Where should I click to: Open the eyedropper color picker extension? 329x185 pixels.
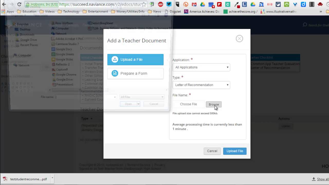tap(236, 4)
